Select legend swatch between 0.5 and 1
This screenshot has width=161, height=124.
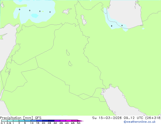pyautogui.click(x=10, y=121)
